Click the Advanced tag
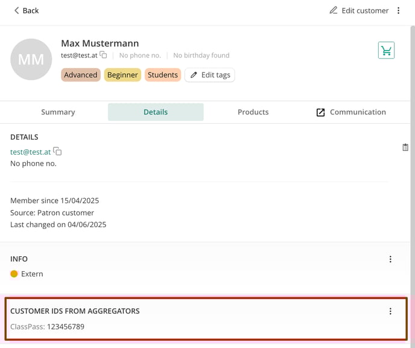The height and width of the screenshot is (348, 415). click(80, 75)
